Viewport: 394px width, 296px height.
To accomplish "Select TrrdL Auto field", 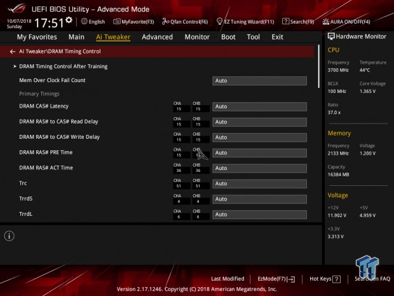I will pos(259,215).
